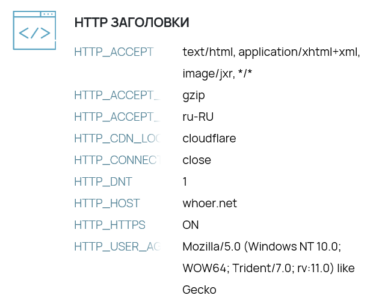Image resolution: width=385 pixels, height=301 pixels.
Task: Click the HTTP ЗАГОЛОВКИ heading
Action: pyautogui.click(x=132, y=23)
